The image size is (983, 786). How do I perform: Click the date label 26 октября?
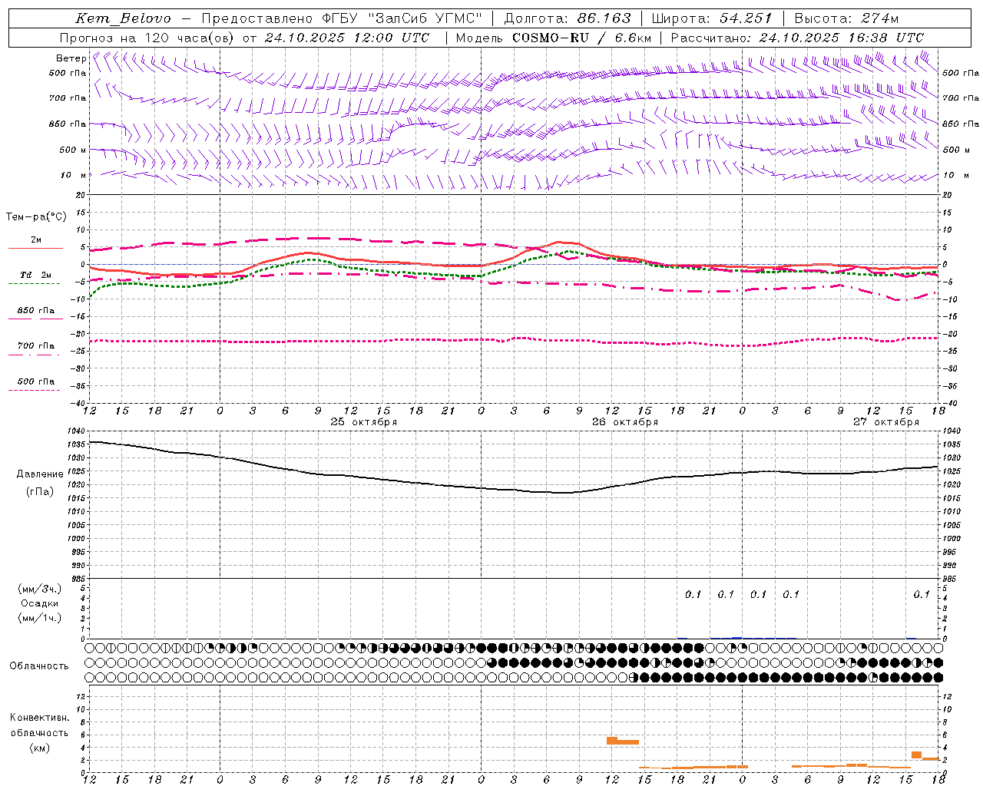[x=625, y=422]
